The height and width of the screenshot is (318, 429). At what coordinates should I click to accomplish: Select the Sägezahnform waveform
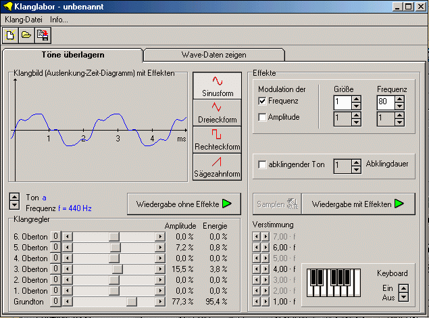pos(216,166)
